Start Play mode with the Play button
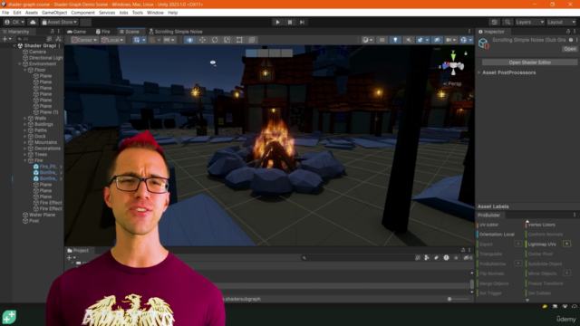580x326 pixels. 277,22
